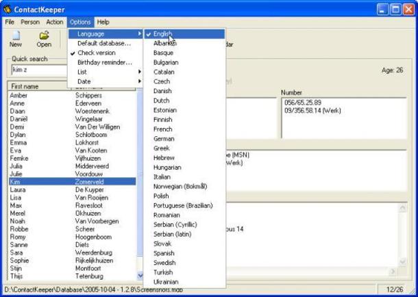
Task: Select contact Daan Woestenenk
Action: (73, 111)
